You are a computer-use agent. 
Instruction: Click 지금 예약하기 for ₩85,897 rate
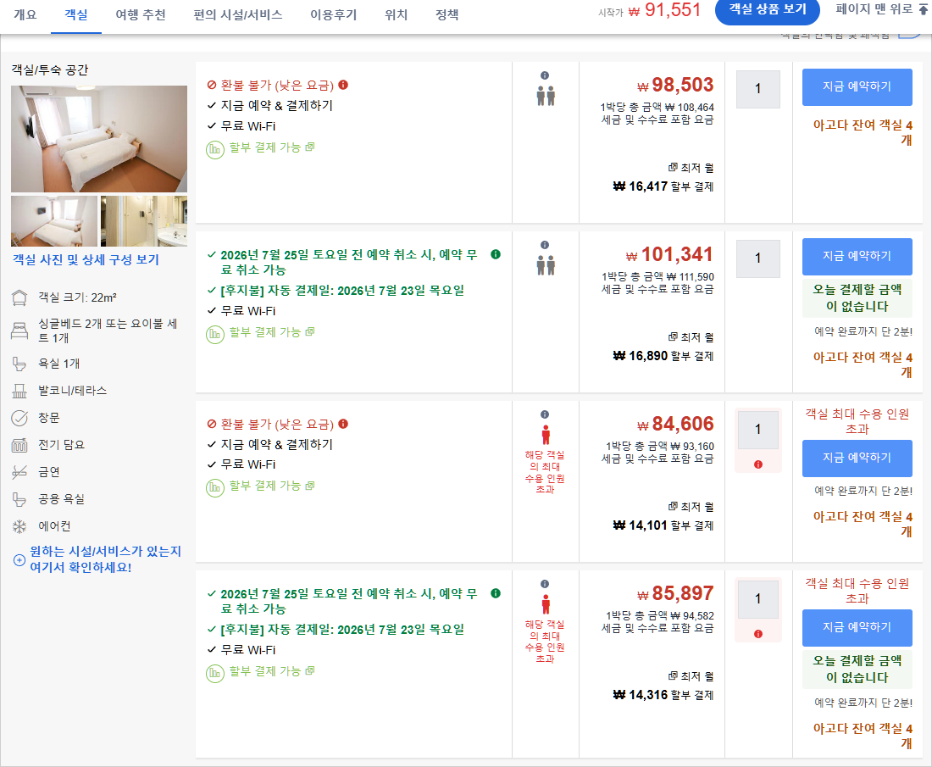[857, 627]
